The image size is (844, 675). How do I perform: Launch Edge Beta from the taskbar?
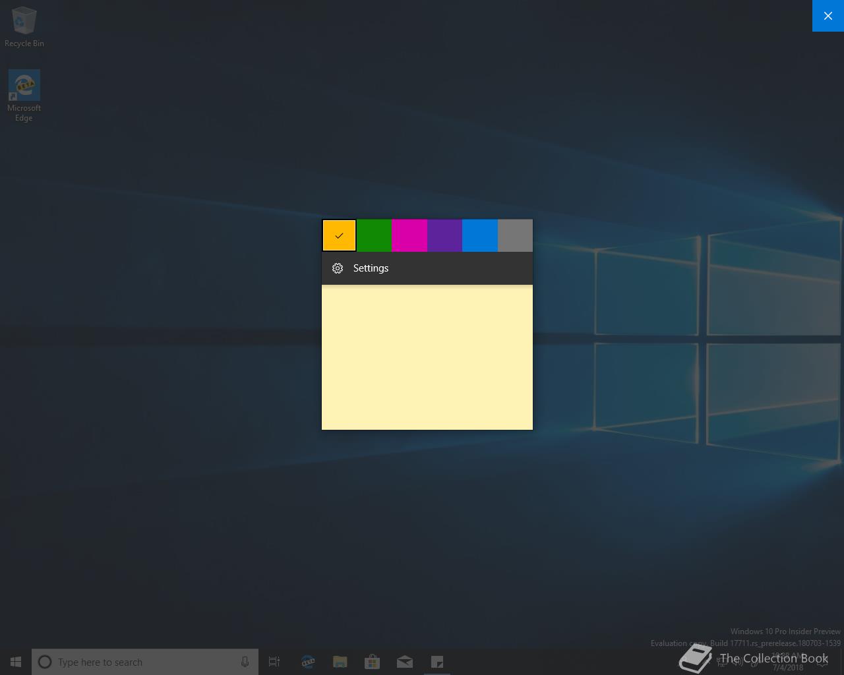pos(308,662)
